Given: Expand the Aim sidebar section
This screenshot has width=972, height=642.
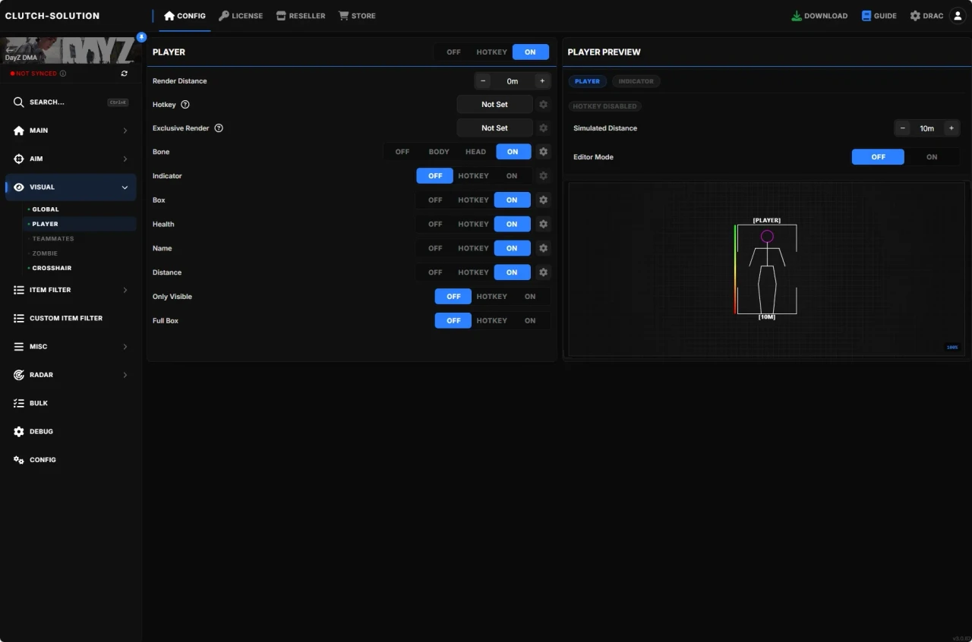Looking at the screenshot, I should coord(71,159).
